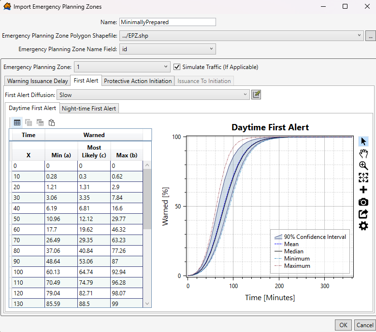The image size is (376, 332).
Task: Uncheck Simulate Traffic checkbox
Action: 177,67
